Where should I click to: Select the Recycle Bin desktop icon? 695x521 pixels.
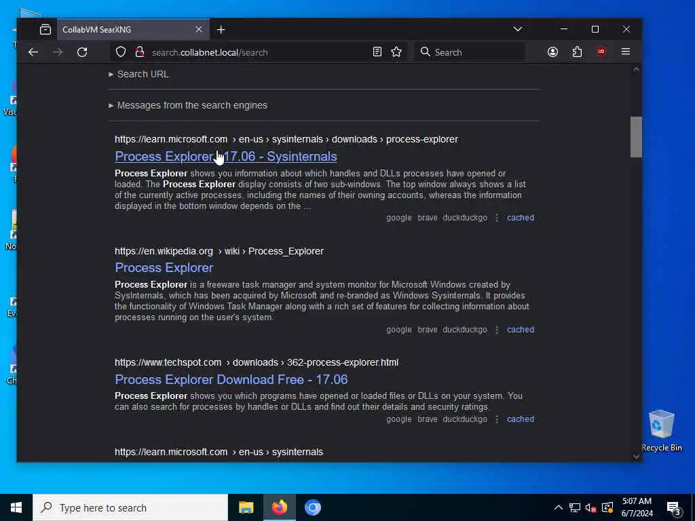tap(661, 431)
